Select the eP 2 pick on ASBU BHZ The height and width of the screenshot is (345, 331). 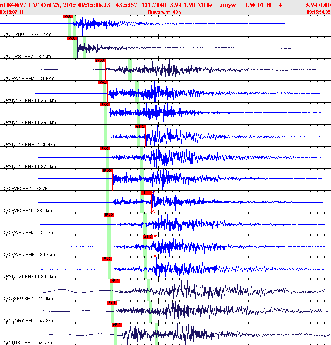coord(115,280)
